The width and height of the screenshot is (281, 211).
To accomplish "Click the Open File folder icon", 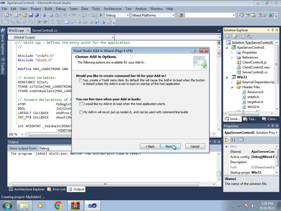I will click(x=25, y=15).
